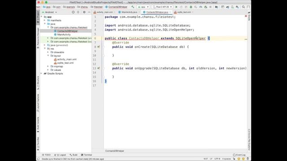Click the project structure toolbar icon
Screen dimensions: 287x161
point(217,7)
